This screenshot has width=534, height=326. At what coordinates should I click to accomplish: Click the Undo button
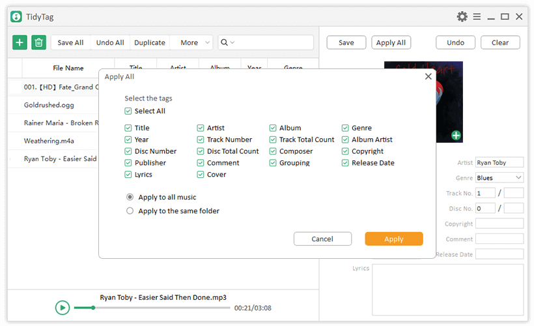455,42
